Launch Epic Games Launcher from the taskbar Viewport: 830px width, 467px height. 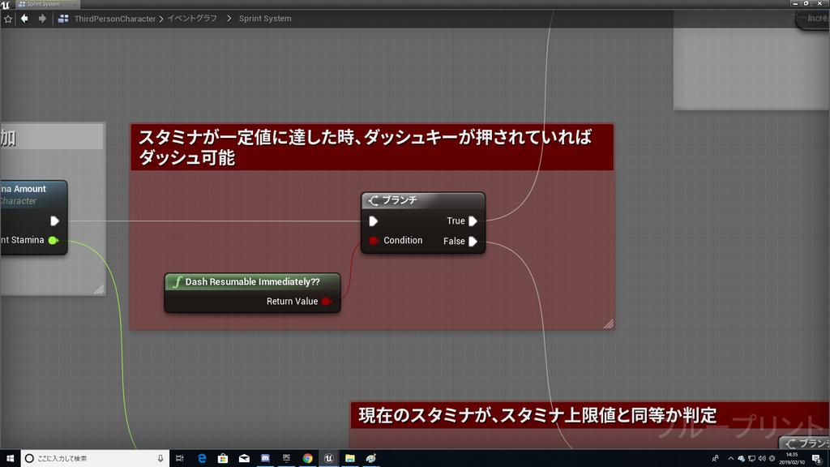click(x=286, y=458)
